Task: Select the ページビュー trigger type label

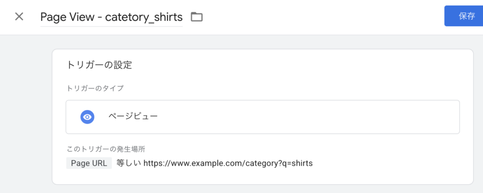Action: coord(133,116)
